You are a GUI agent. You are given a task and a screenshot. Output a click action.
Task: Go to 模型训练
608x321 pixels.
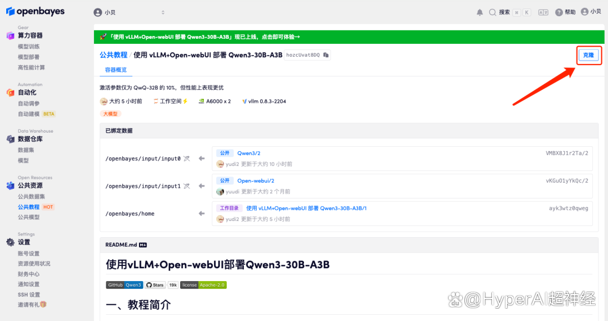pos(29,47)
